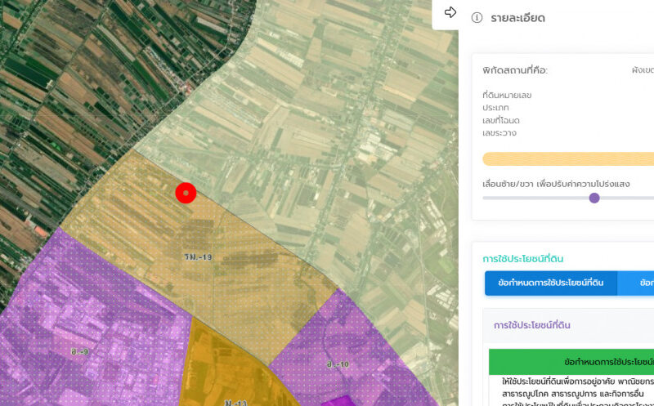Screen dimensions: 654x406
Task: Click the พิกัดสถานที่คือ: label
Action: [x=515, y=70]
